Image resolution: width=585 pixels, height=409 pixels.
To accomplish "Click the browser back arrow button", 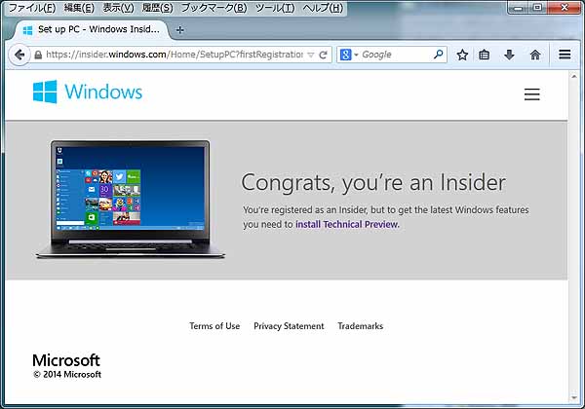I will coord(19,55).
